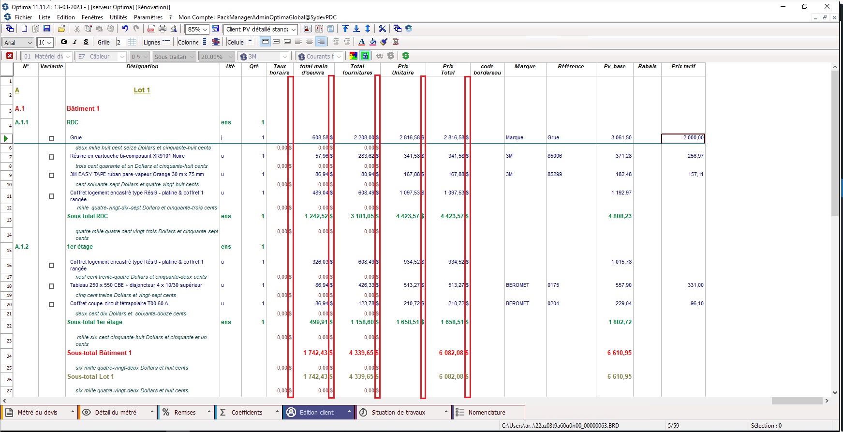Apply bold formatting with the G button
The height and width of the screenshot is (432, 843).
tap(64, 42)
